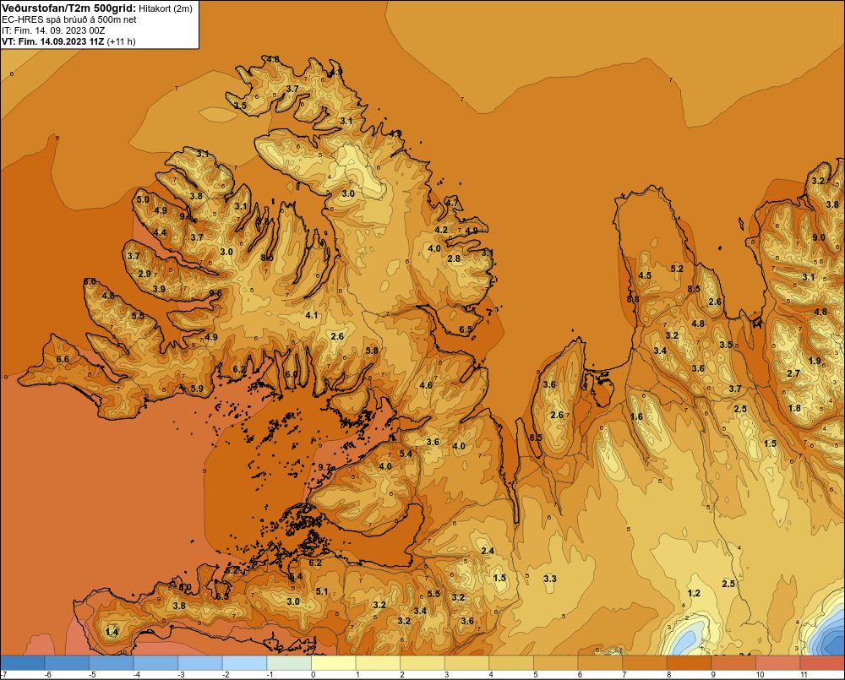Click the 5.1 temperature value
This screenshot has width=845, height=680.
tap(322, 591)
